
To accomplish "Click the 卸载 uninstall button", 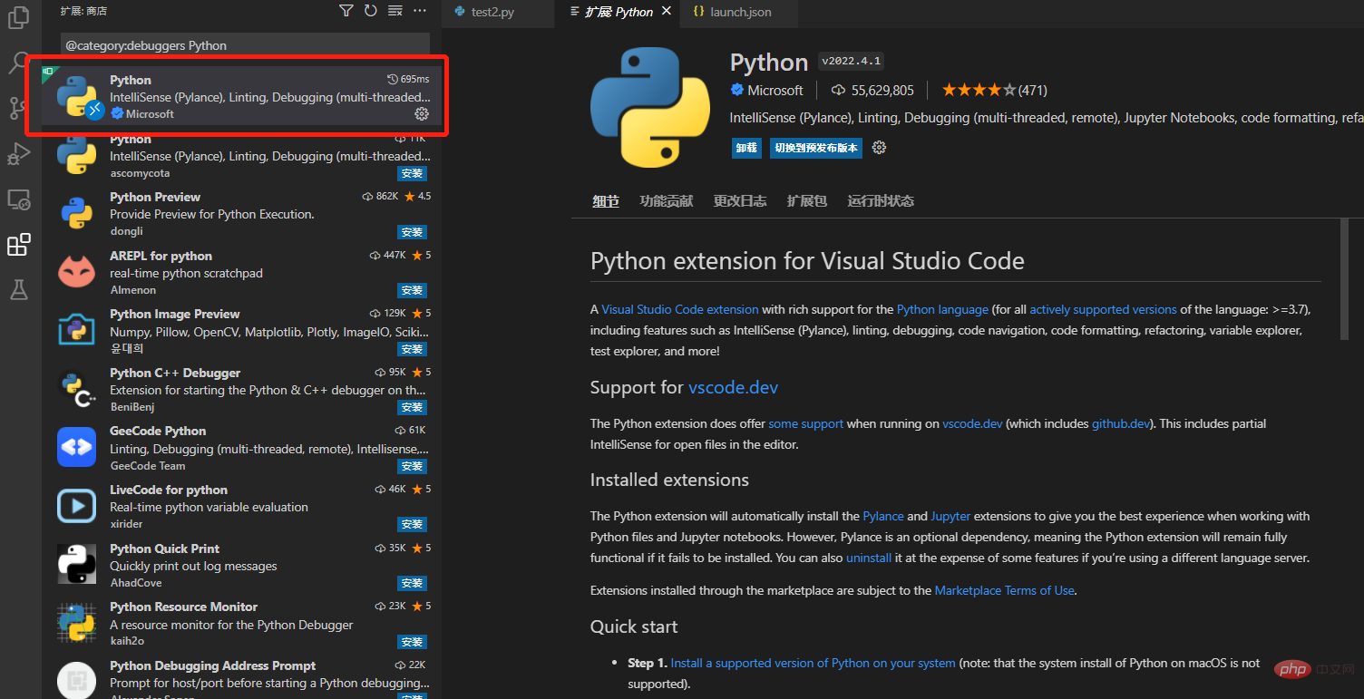I will [746, 148].
